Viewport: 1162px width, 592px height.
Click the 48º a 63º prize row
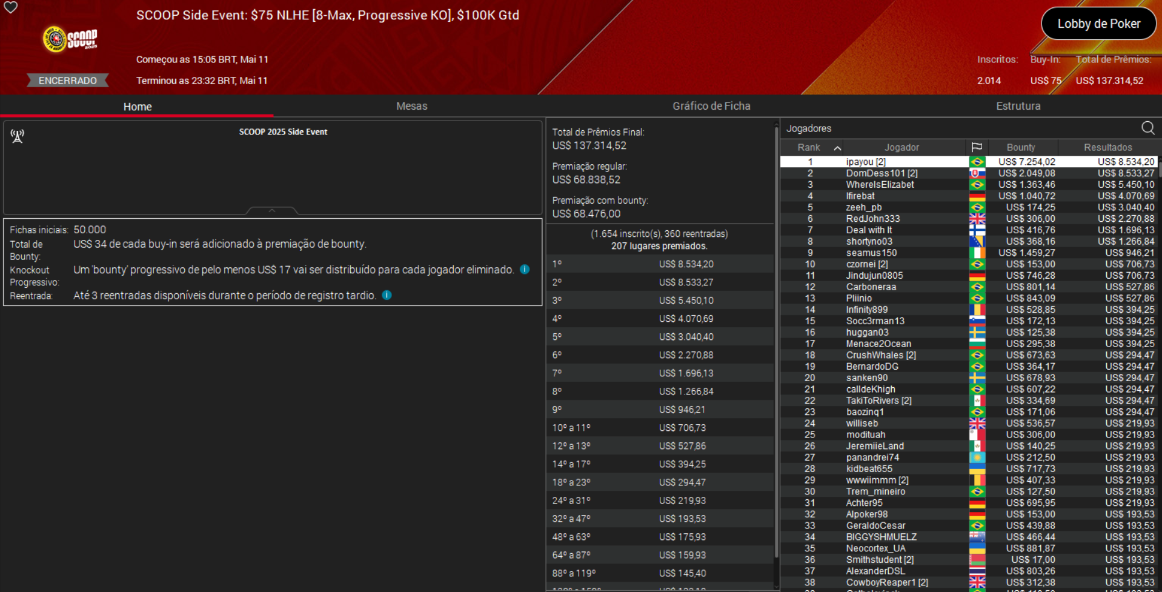[x=660, y=537]
